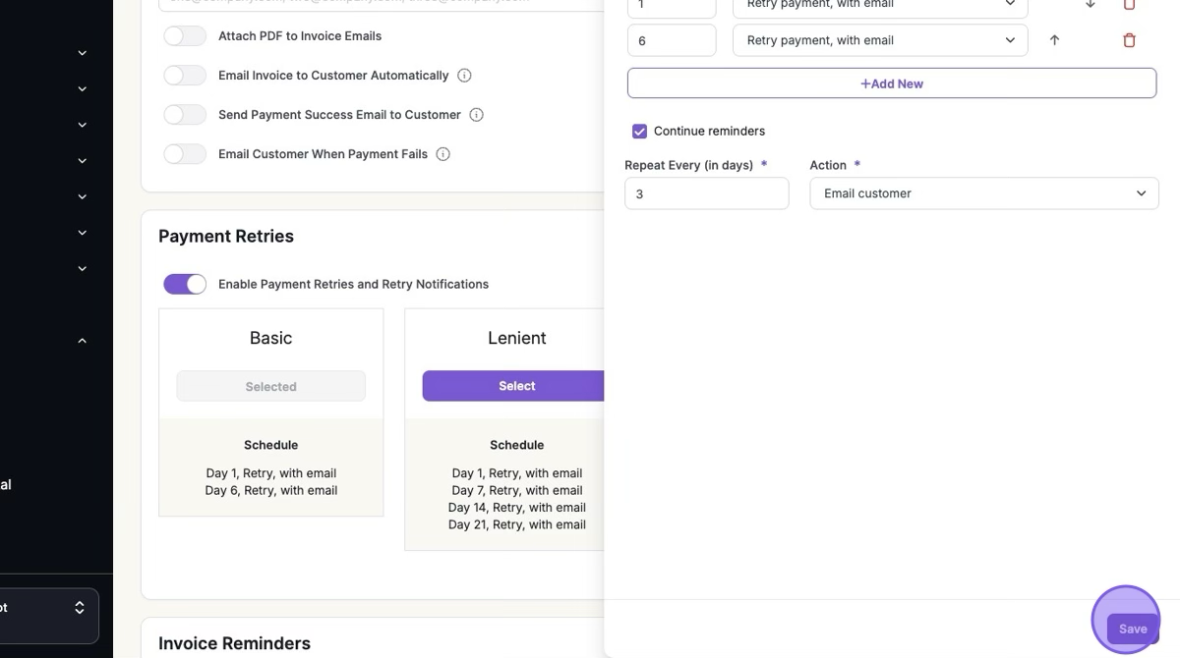Click the Repeat Every (in days) field
The width and height of the screenshot is (1180, 658).
(706, 193)
